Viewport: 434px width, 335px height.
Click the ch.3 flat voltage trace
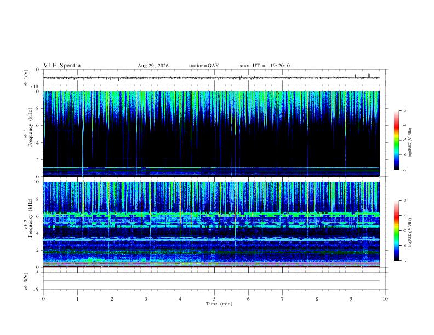pos(212,281)
